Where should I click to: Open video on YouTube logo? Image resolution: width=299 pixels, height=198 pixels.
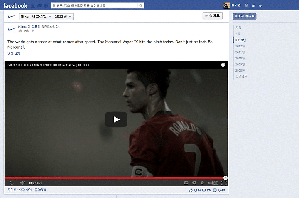pos(213,183)
